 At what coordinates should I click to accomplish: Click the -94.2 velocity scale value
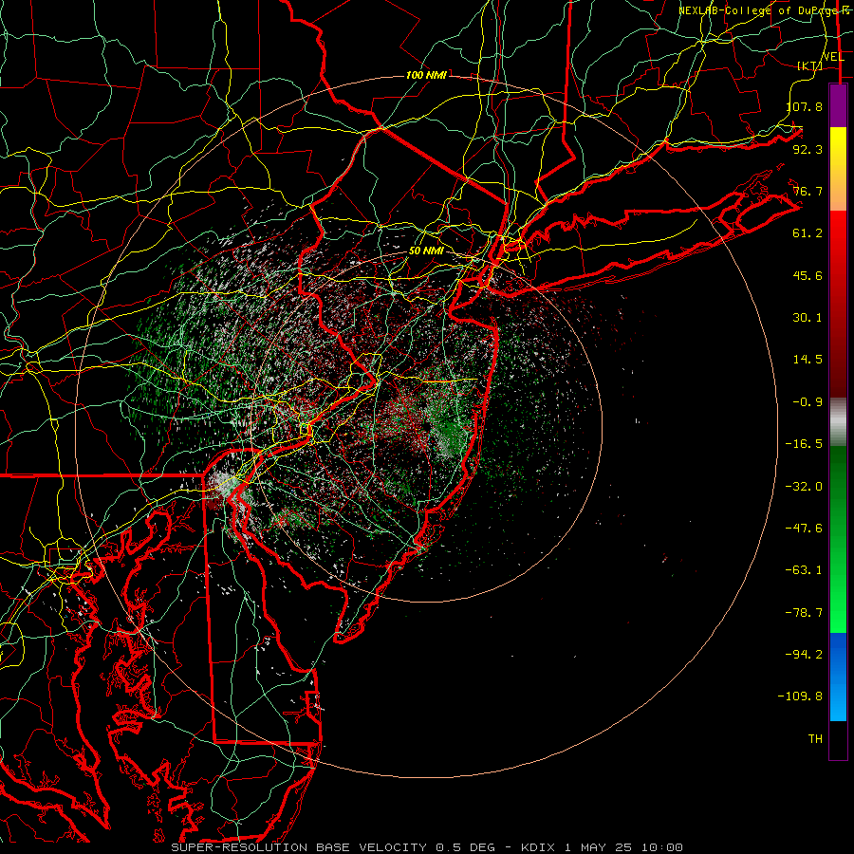coord(804,655)
